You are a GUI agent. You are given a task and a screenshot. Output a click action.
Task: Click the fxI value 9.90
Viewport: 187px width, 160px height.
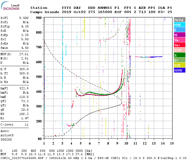[x=25, y=39]
